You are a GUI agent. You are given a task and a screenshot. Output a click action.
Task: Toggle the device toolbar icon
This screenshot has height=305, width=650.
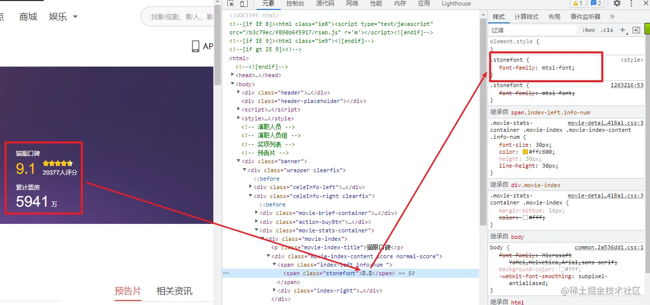(244, 3)
